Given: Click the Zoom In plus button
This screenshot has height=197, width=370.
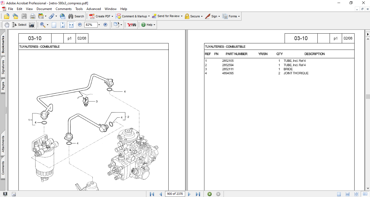Looking at the screenshot, I should pos(105,25).
